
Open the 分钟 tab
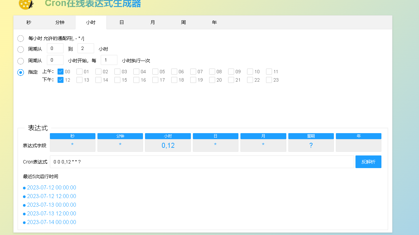(60, 22)
